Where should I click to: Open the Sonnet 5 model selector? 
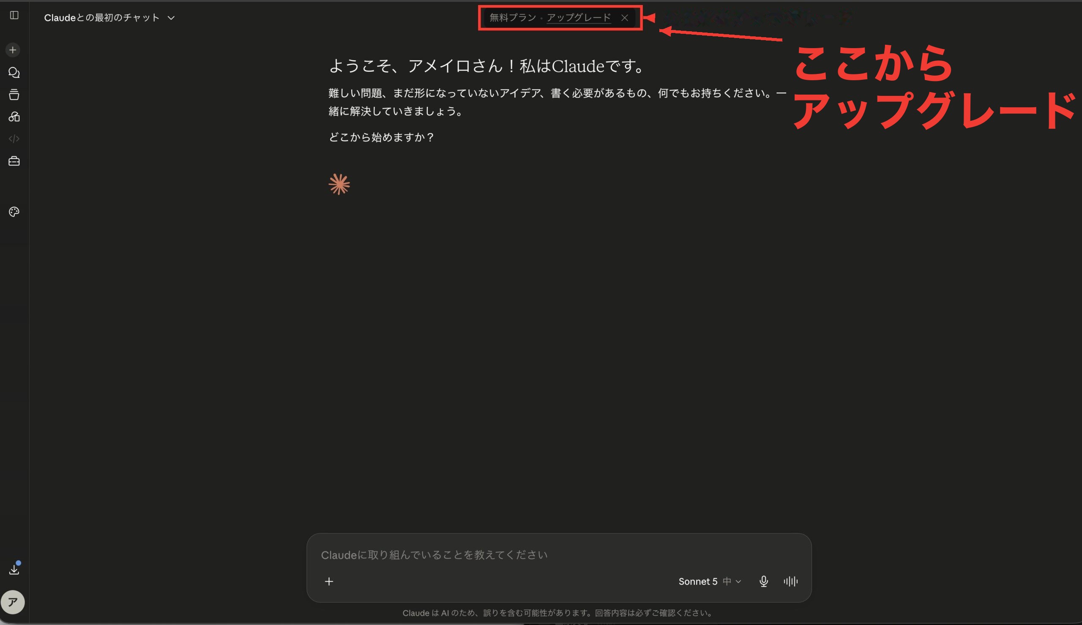pos(710,581)
